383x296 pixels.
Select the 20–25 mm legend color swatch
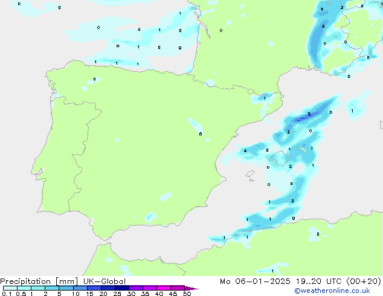[108, 288]
